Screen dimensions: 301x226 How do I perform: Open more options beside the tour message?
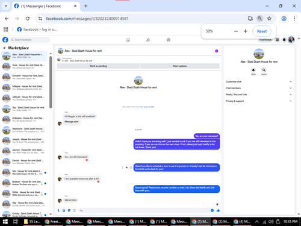point(123,168)
